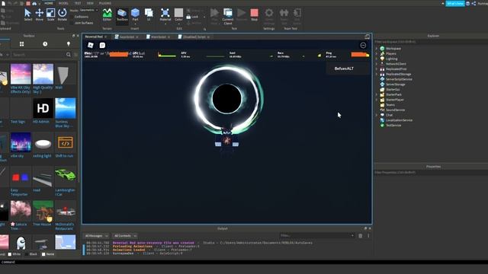Focus the Output filter field
The image size is (488, 274).
tap(317, 236)
